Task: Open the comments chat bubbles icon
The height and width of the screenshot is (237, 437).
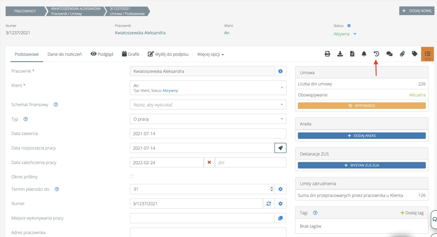Action: point(389,54)
